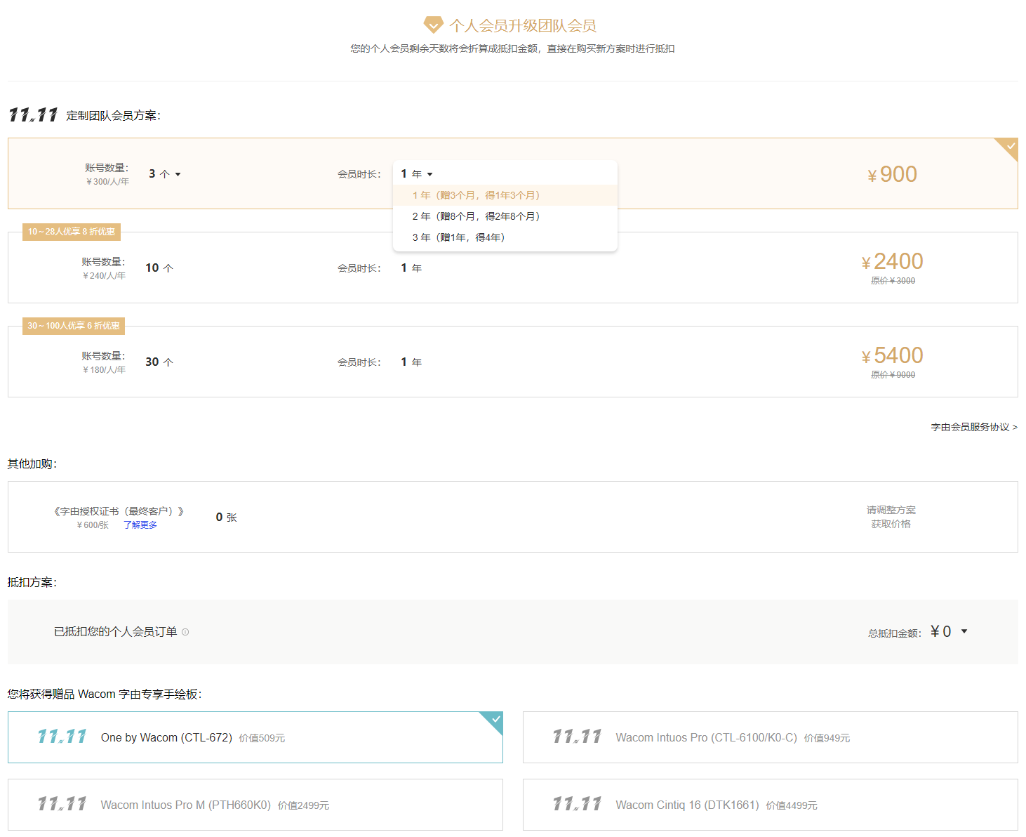Click the 11.11 icon on Wacom Cintiq 16
This screenshot has height=837, width=1026.
point(577,804)
